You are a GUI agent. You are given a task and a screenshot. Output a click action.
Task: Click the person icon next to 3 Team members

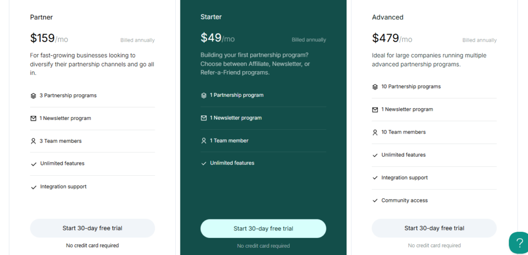point(34,141)
